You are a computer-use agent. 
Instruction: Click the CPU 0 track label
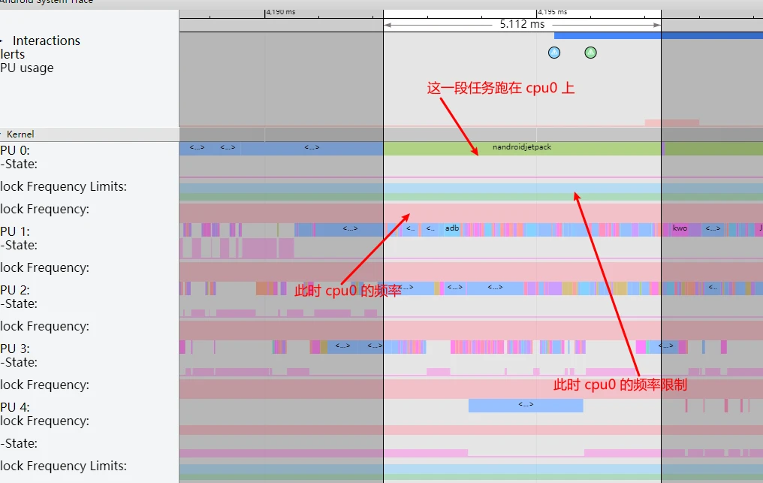[15, 150]
